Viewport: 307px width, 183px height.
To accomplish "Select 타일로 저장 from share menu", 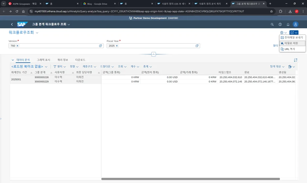I will point(291,43).
